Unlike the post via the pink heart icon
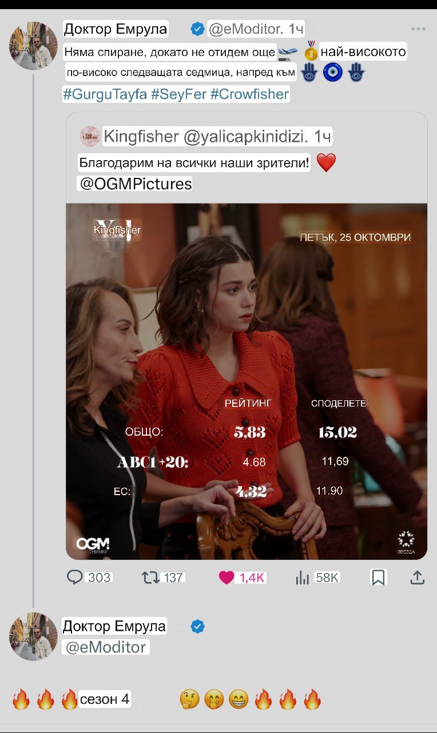The image size is (437, 733). (x=227, y=577)
